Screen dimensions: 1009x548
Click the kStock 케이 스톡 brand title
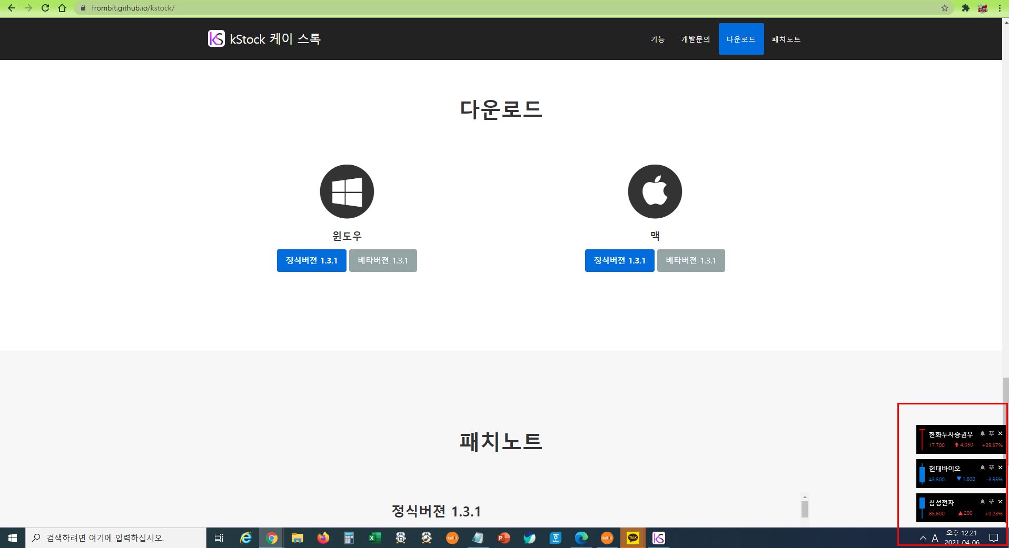click(275, 39)
